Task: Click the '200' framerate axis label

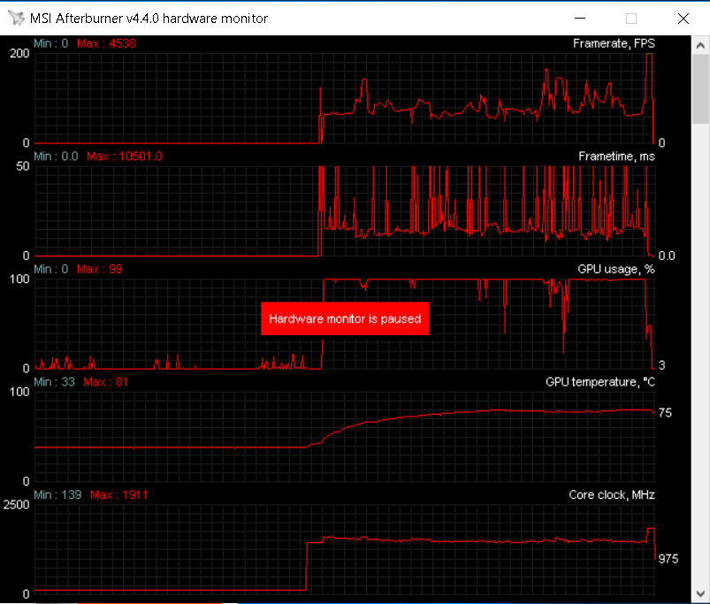Action: (19, 53)
